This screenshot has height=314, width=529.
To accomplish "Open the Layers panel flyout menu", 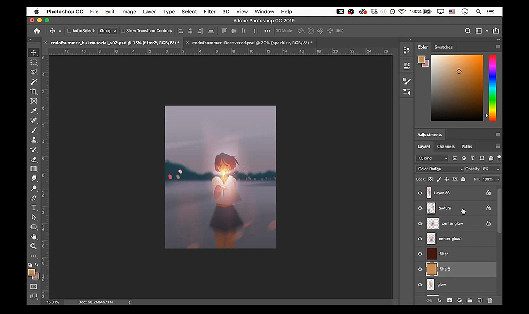I will [498, 146].
